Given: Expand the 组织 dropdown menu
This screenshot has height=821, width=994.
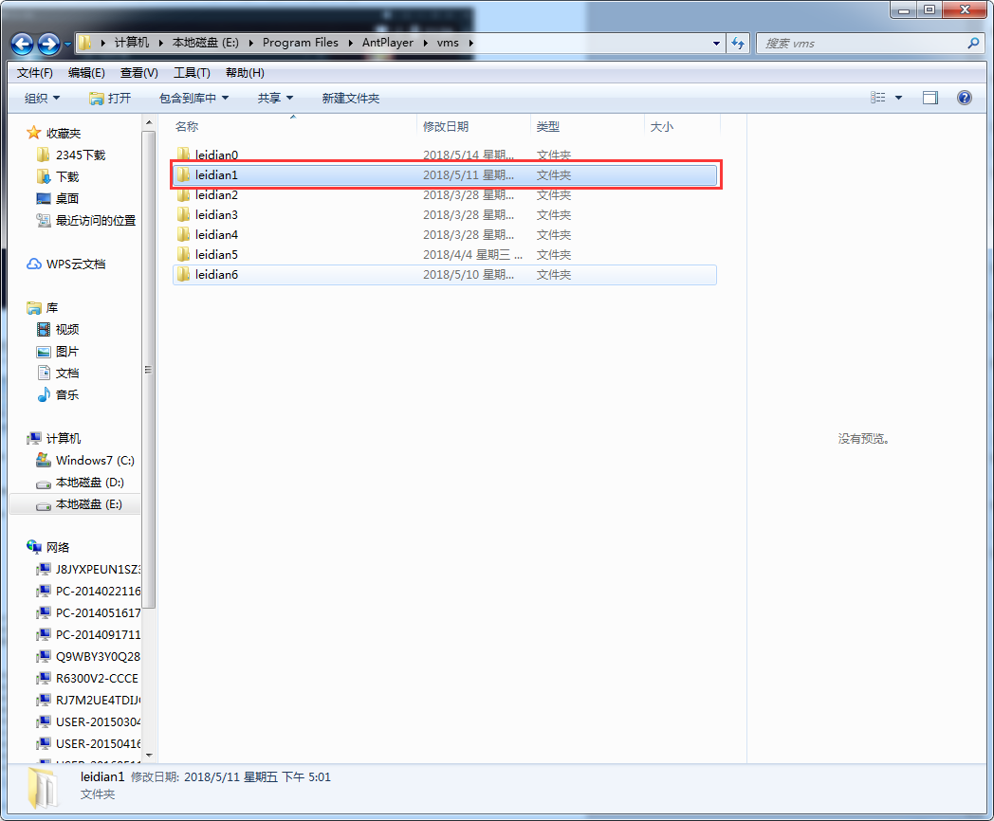Looking at the screenshot, I should (42, 98).
